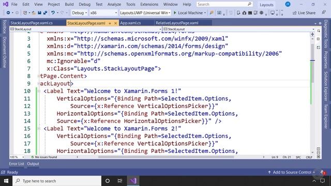Open the Undo history dropdown arrow
331x186 pixels.
coord(57,13)
